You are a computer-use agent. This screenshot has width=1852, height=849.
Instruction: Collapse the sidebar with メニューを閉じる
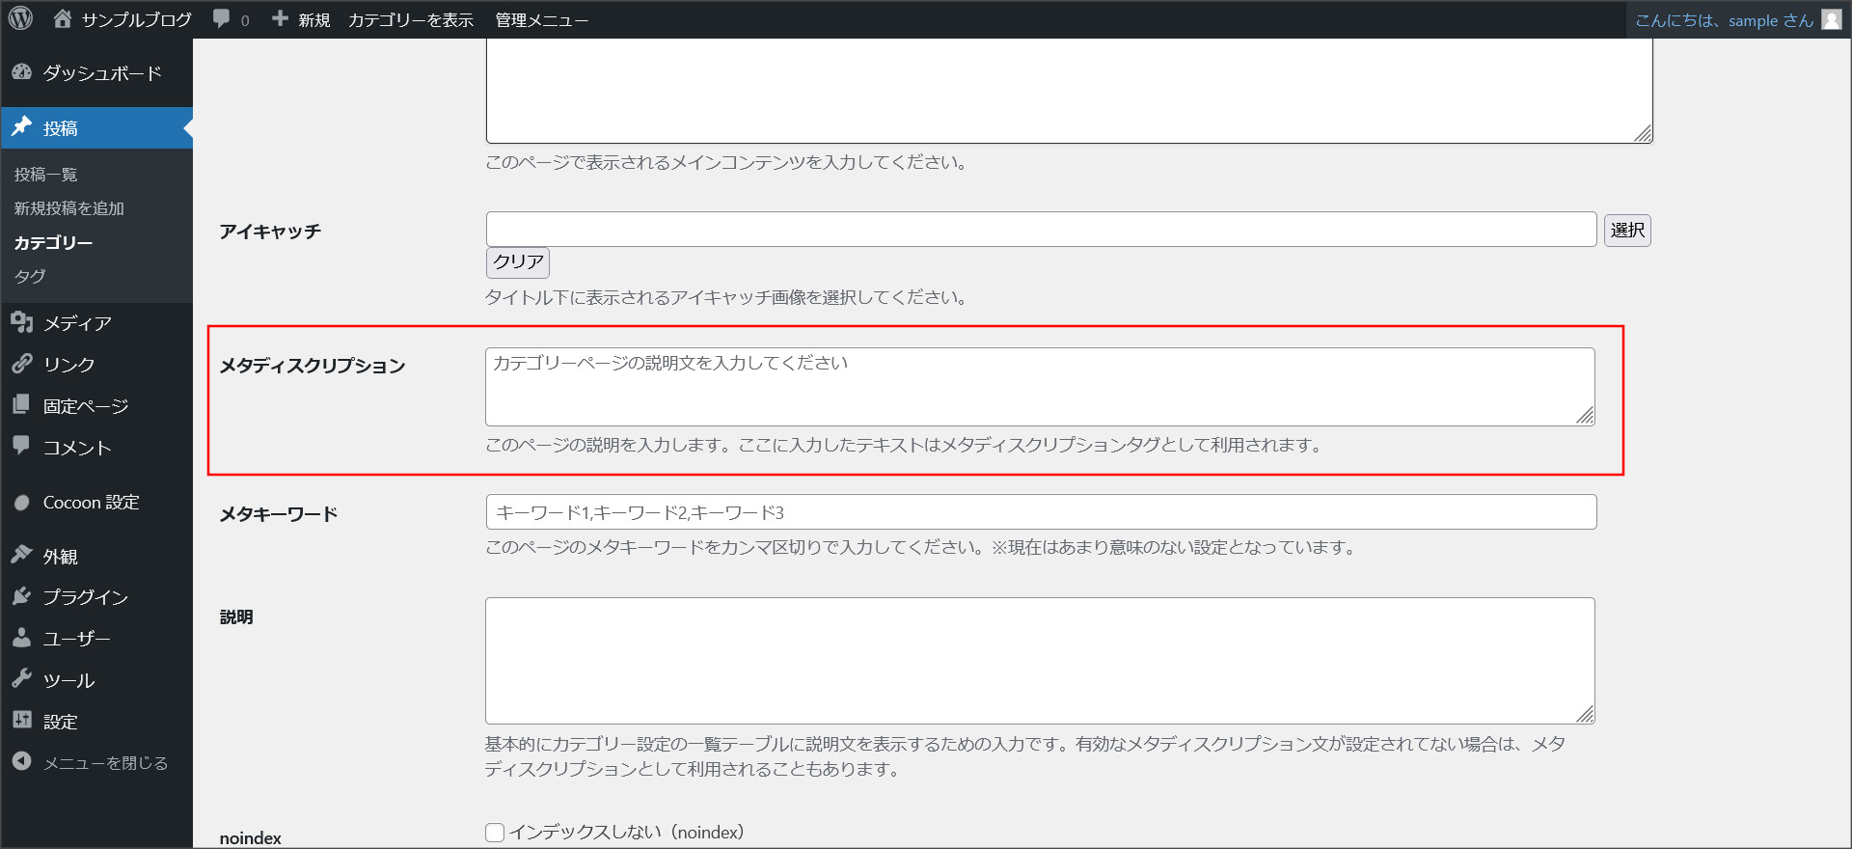pyautogui.click(x=105, y=762)
